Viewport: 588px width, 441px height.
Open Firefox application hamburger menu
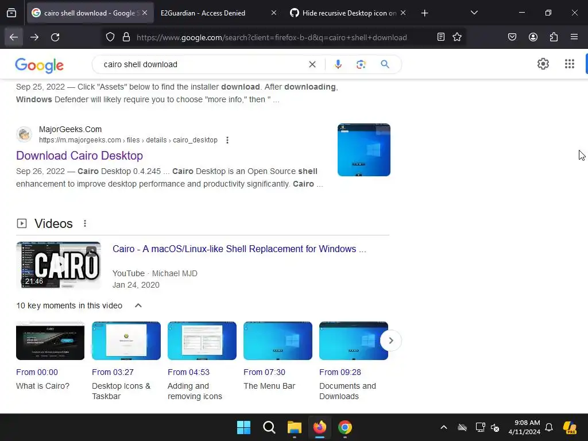coord(574,37)
